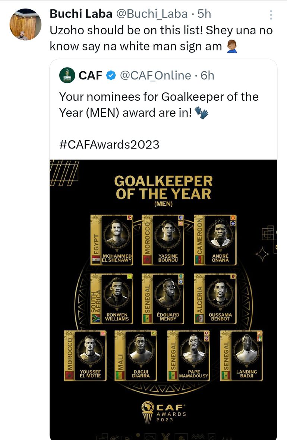Click the Cameroon flag on Onana card
Viewport: 287px width, 440px height.
pyautogui.click(x=199, y=259)
